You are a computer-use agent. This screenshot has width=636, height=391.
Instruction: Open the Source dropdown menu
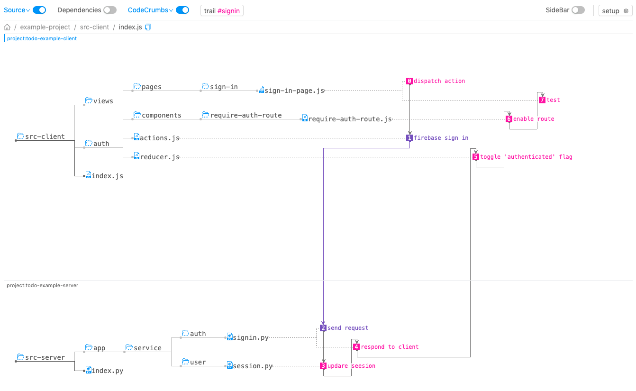point(17,10)
